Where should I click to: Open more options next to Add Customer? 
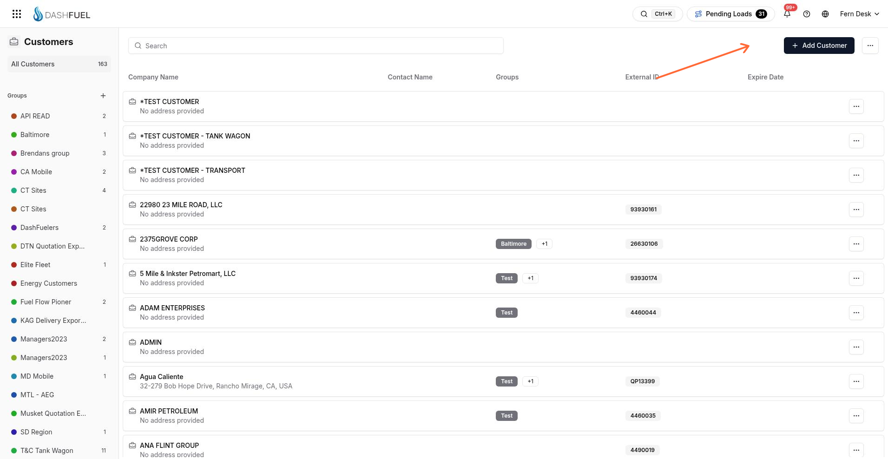point(870,46)
